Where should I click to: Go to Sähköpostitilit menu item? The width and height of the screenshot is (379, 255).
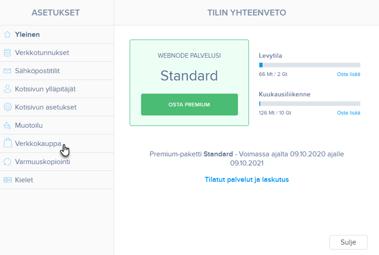37,71
